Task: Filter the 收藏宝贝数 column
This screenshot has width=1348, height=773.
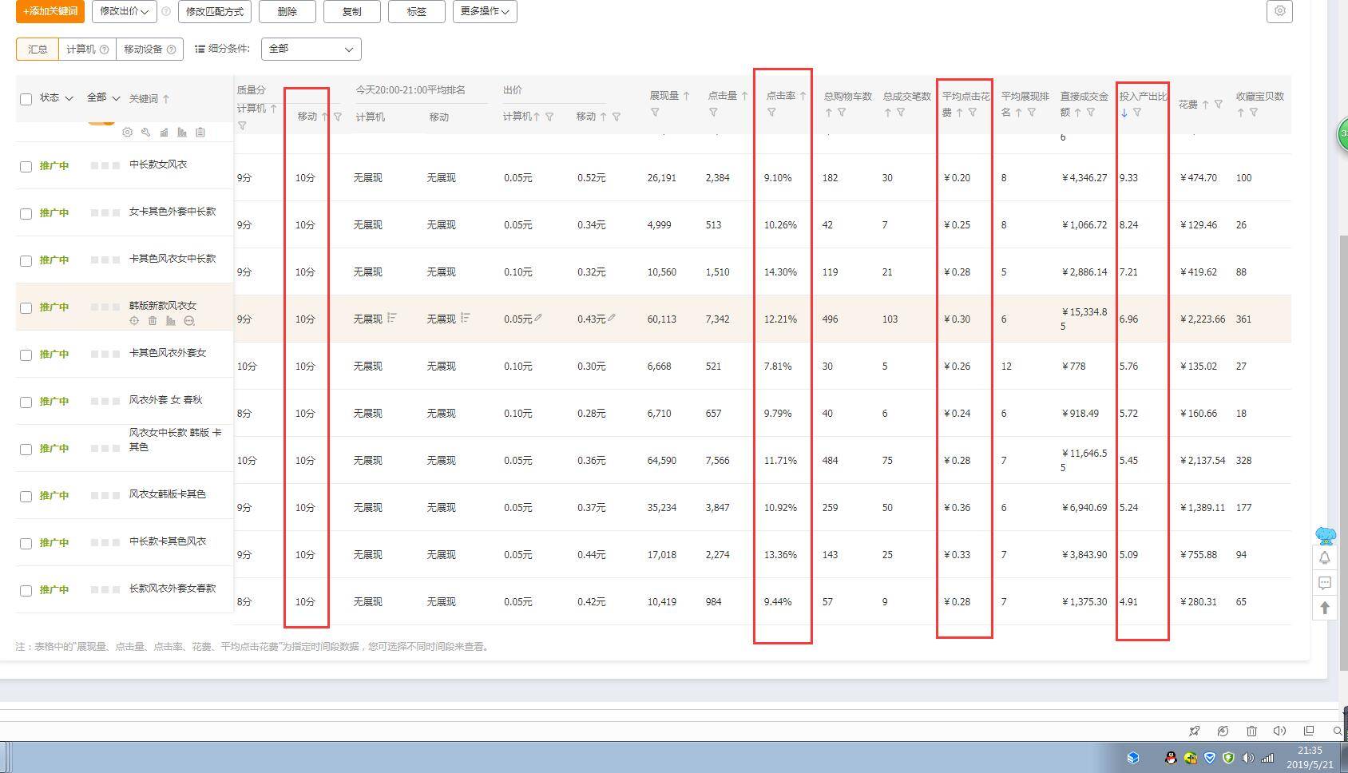Action: [x=1254, y=113]
